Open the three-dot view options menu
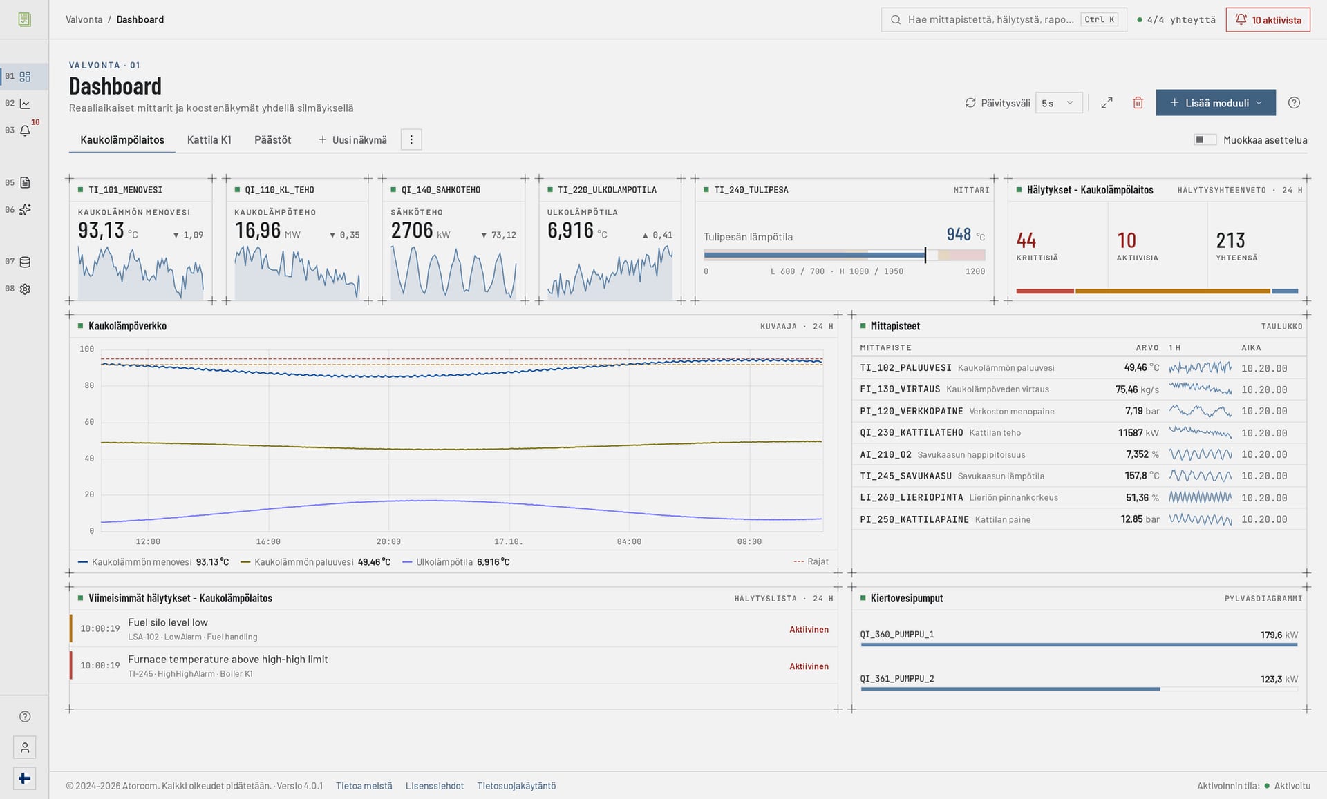The height and width of the screenshot is (799, 1327). (411, 139)
